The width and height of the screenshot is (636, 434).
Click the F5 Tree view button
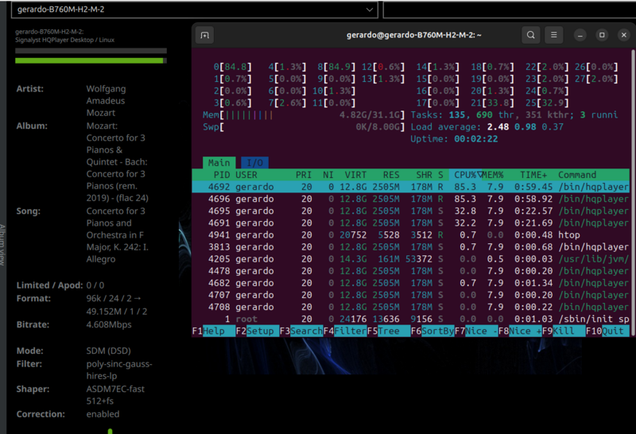pyautogui.click(x=387, y=331)
